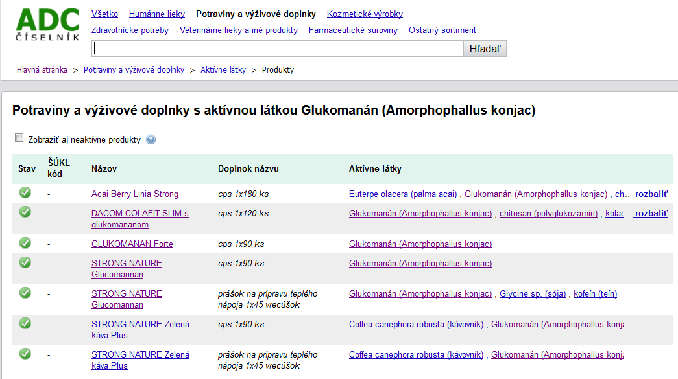Open 'STRONG NATURE Glucomannan' powder drink product

tap(127, 299)
